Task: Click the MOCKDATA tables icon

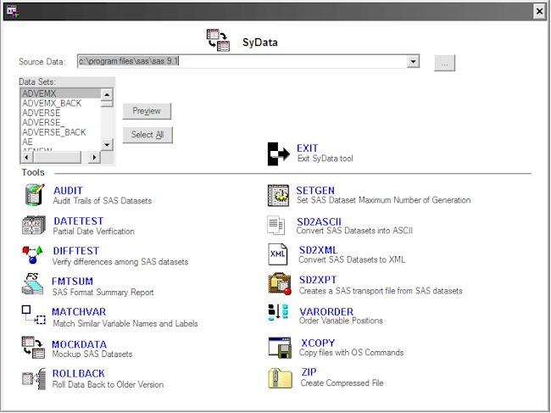Action: click(33, 347)
